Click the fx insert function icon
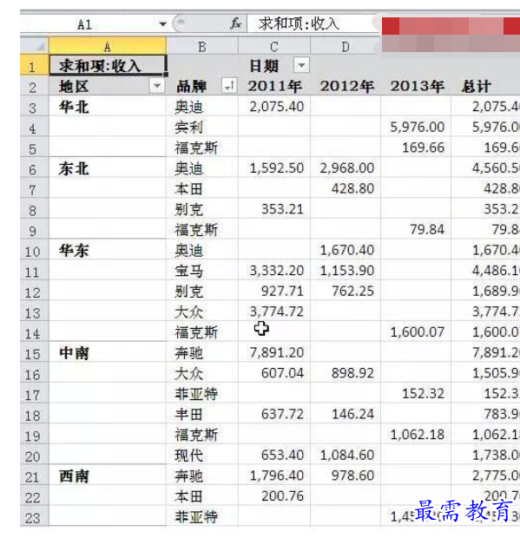This screenshot has height=538, width=520. coord(235,23)
